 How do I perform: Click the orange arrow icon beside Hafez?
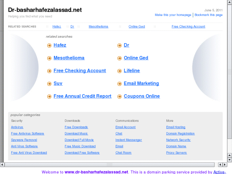(x=49, y=46)
